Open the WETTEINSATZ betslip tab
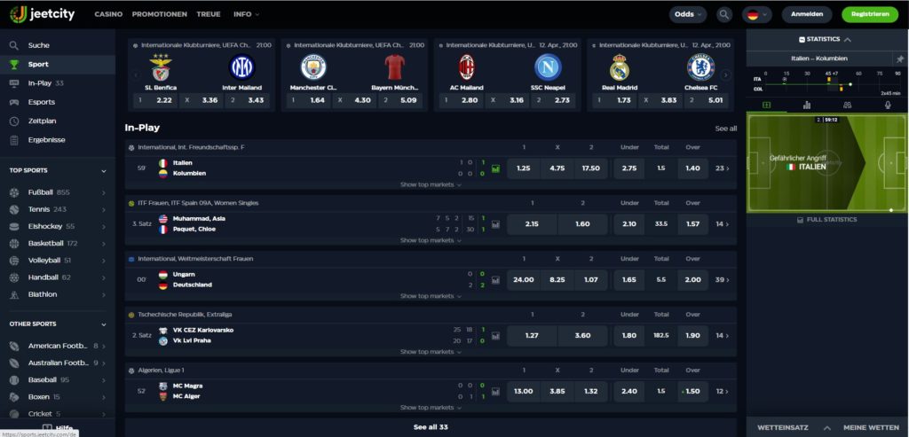This screenshot has width=909, height=437. (783, 428)
